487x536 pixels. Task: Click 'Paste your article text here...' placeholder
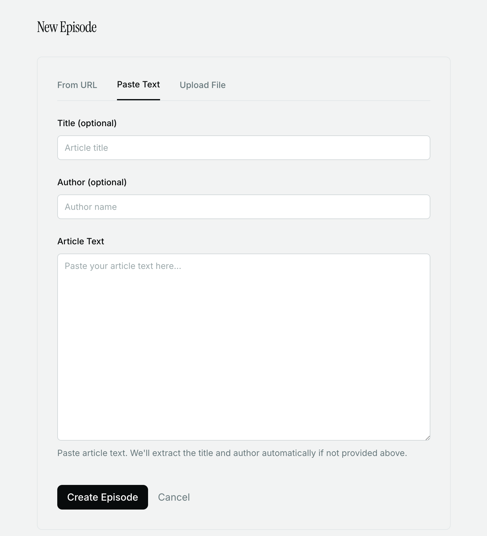123,266
